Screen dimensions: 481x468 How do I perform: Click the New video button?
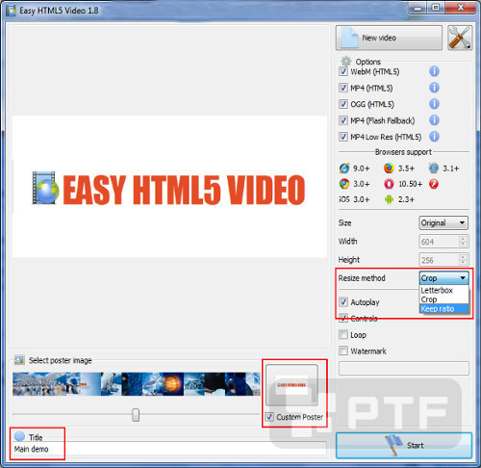click(389, 38)
